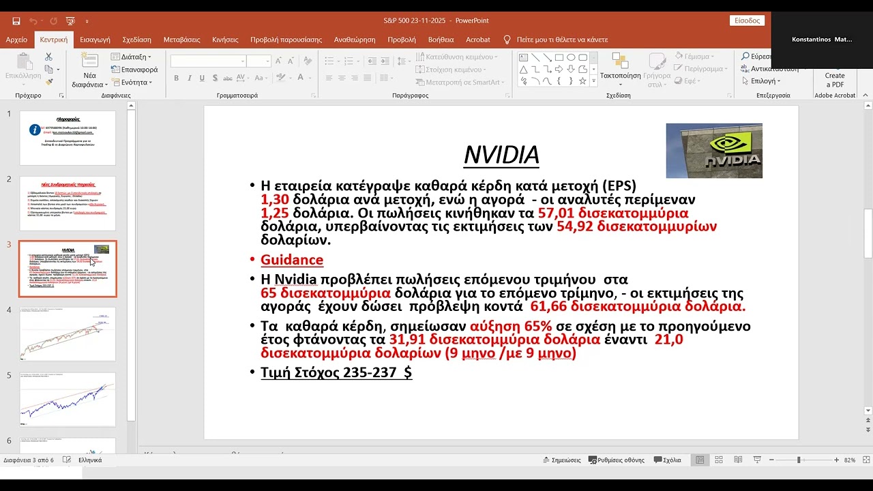The image size is (873, 491).
Task: Select the Text Box shape in gallery
Action: point(524,57)
